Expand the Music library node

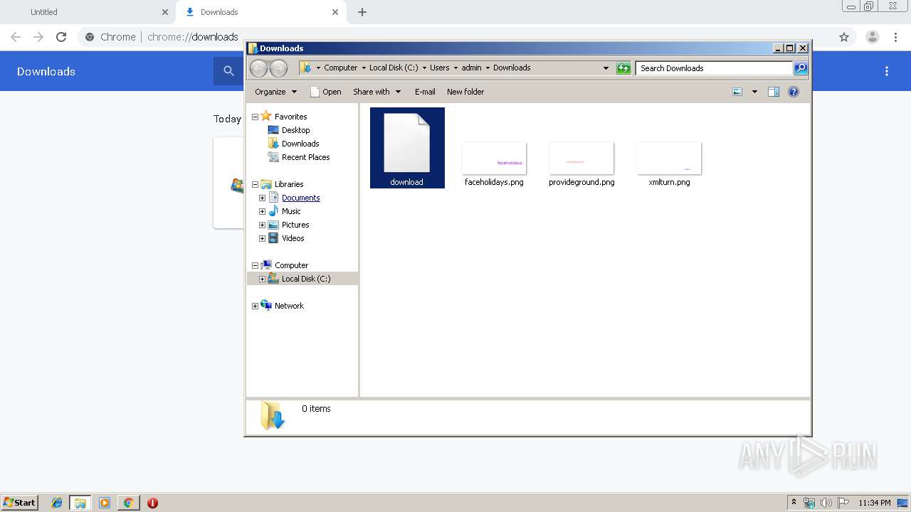262,211
